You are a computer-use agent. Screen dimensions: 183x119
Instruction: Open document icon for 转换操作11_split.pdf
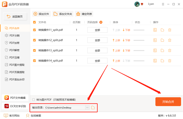point(155,30)
